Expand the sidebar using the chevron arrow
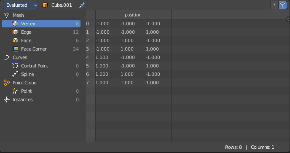 pyautogui.click(x=288, y=19)
